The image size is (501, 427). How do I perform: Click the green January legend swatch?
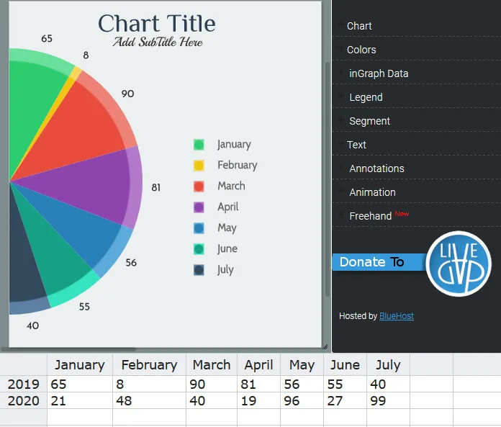tap(199, 145)
